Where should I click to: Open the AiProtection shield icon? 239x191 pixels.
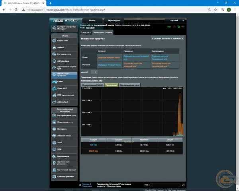click(x=54, y=61)
